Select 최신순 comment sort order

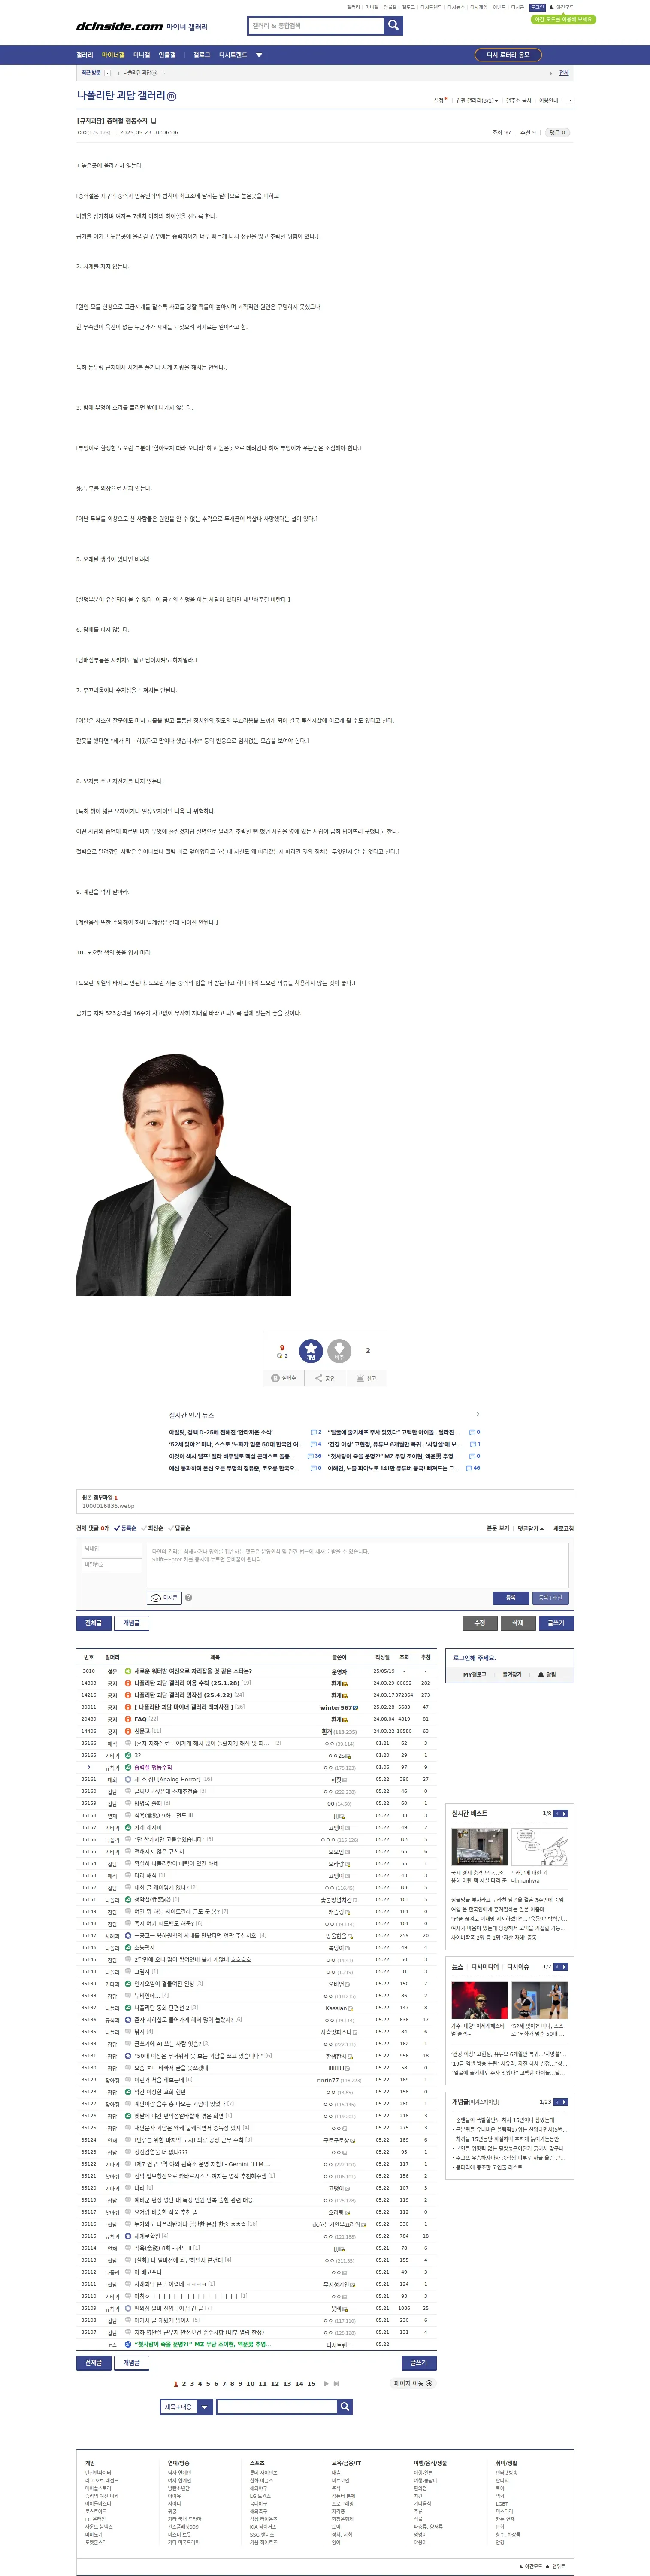point(152,1528)
